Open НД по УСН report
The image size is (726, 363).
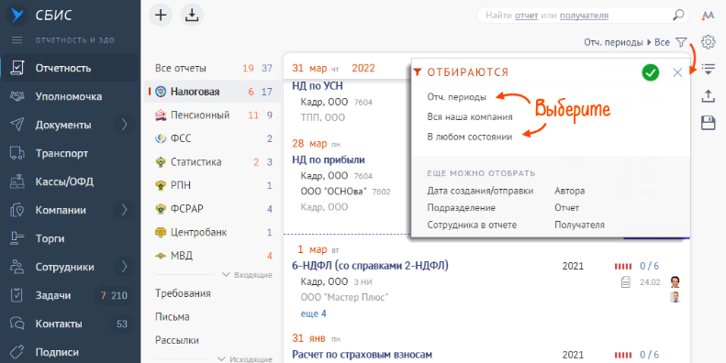point(318,86)
